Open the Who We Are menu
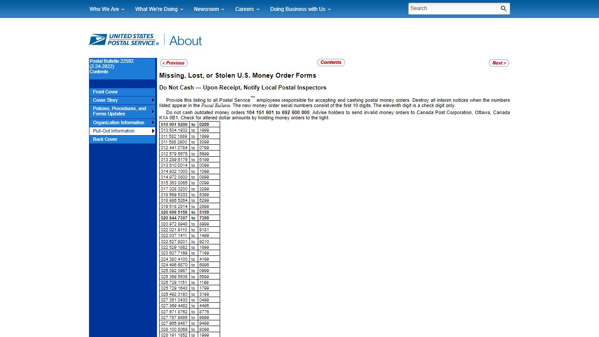 coord(107,9)
